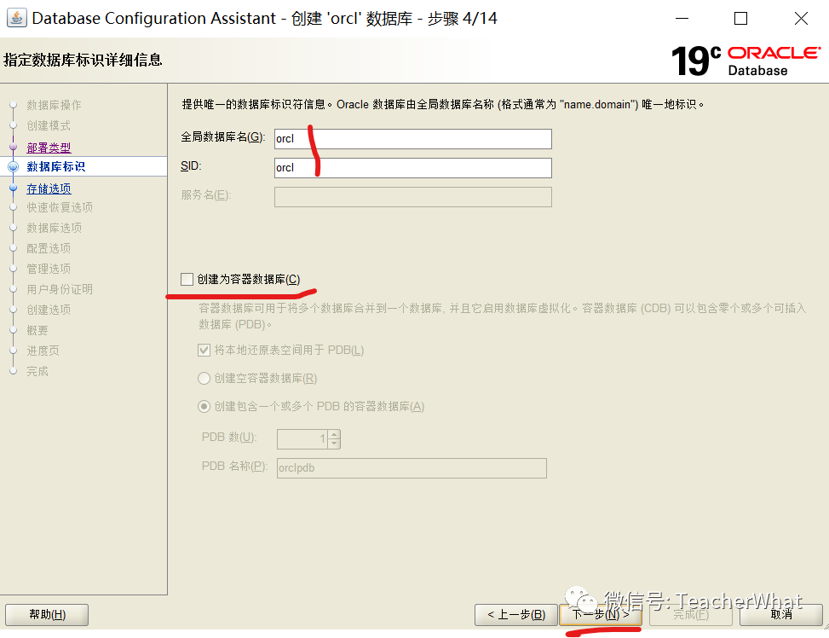Toggle 将本地还原表空间用于 PDB checkbox
This screenshot has width=829, height=638.
(x=204, y=350)
